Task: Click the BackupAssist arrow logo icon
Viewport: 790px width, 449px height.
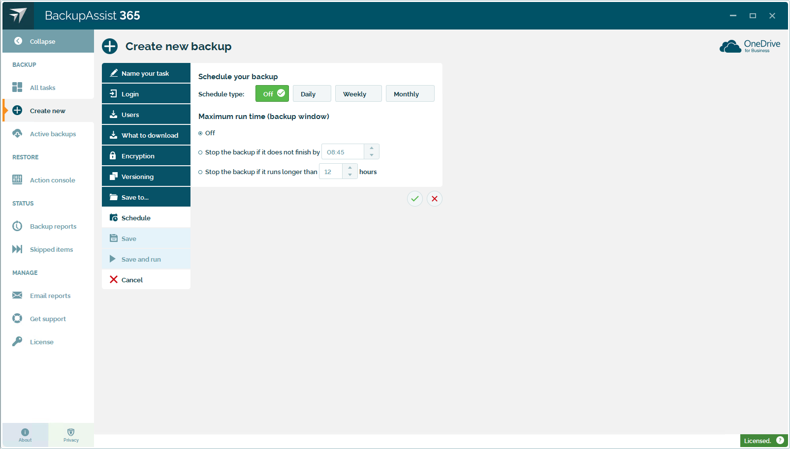Action: coord(18,15)
